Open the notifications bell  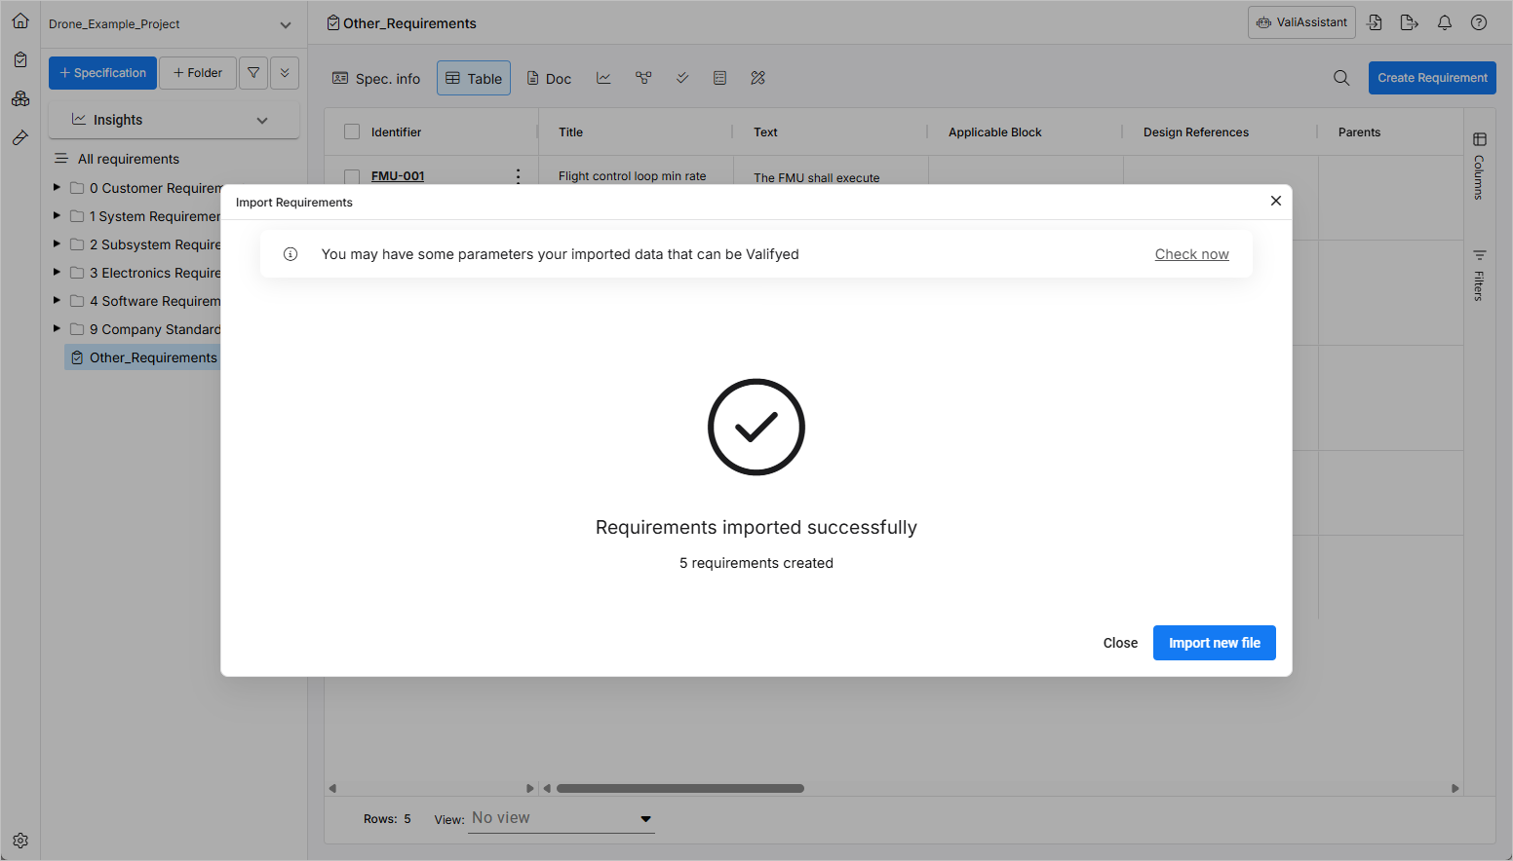pos(1444,22)
